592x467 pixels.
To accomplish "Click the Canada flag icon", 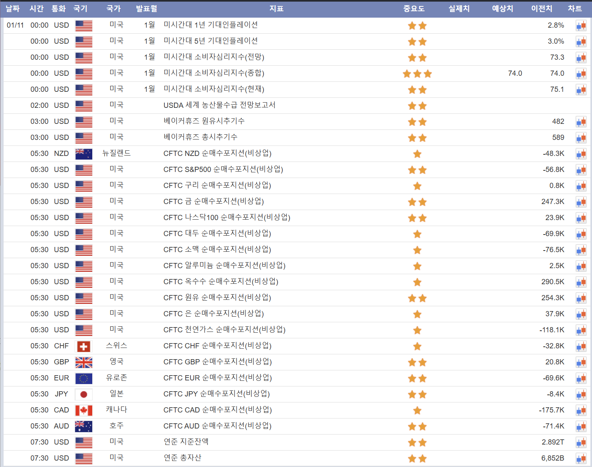I will [x=83, y=410].
